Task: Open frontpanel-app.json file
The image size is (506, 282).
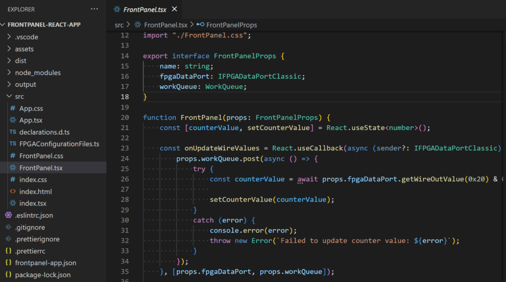Action: click(x=45, y=263)
